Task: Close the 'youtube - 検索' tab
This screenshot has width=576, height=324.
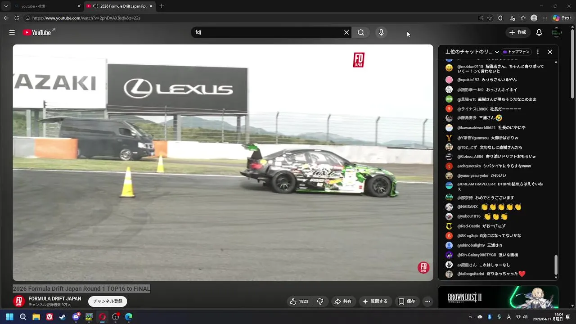Action: tap(79, 6)
